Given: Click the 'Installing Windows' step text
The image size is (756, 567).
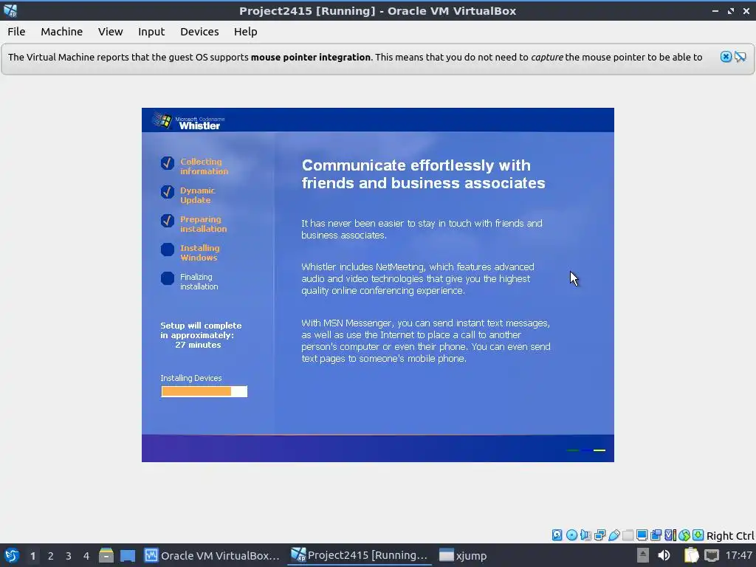Looking at the screenshot, I should point(200,252).
